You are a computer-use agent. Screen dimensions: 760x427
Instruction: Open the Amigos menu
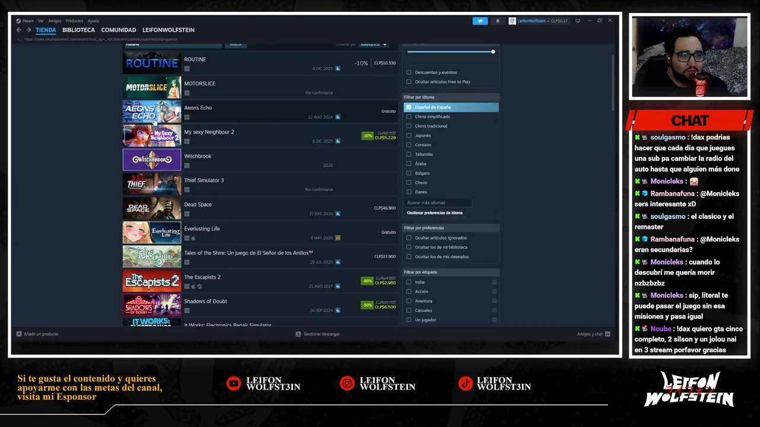(55, 21)
